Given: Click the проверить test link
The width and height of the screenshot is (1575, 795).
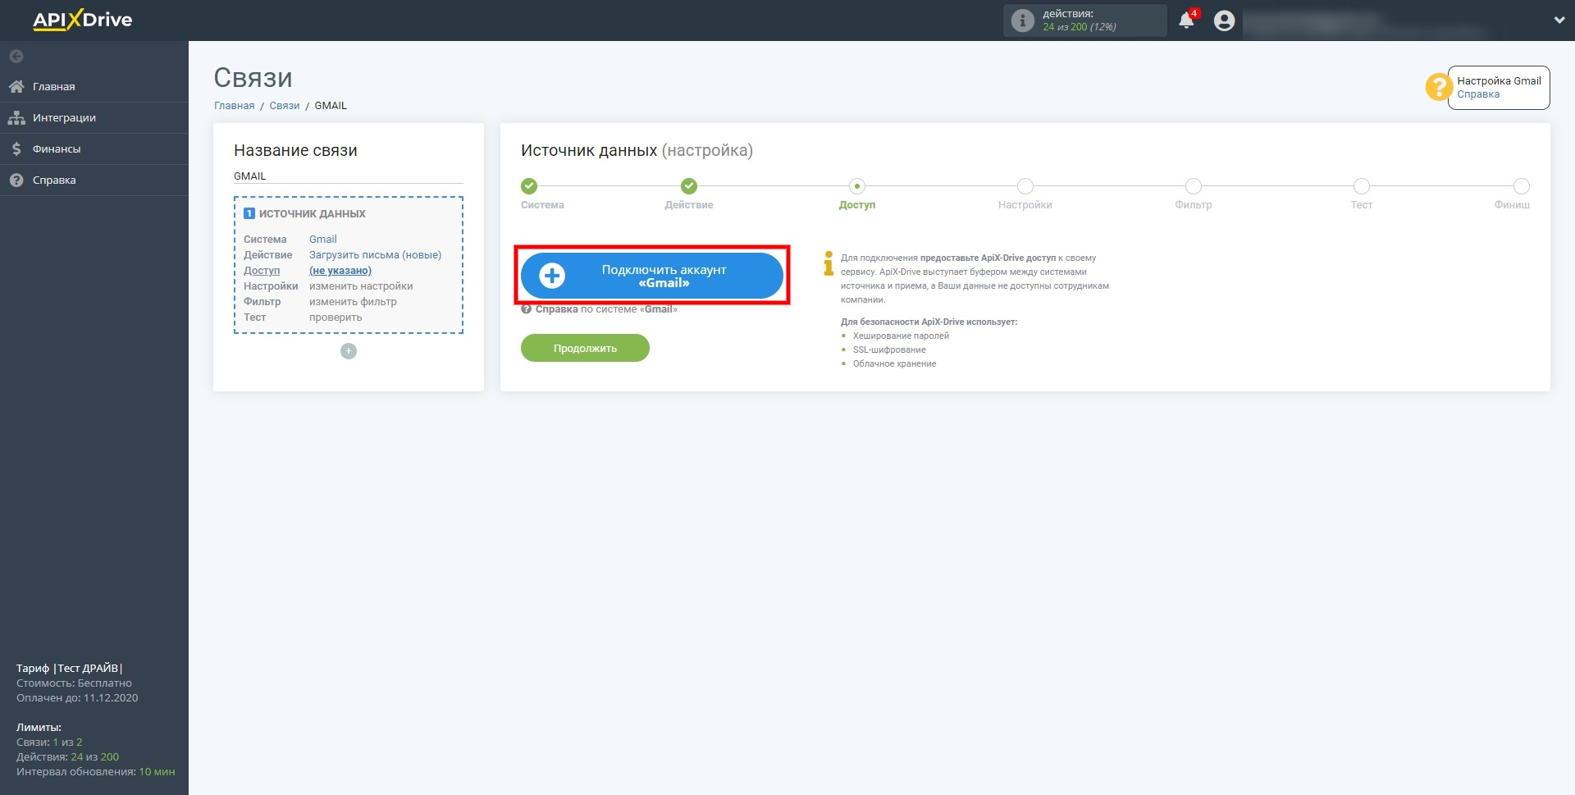Looking at the screenshot, I should tap(336, 318).
